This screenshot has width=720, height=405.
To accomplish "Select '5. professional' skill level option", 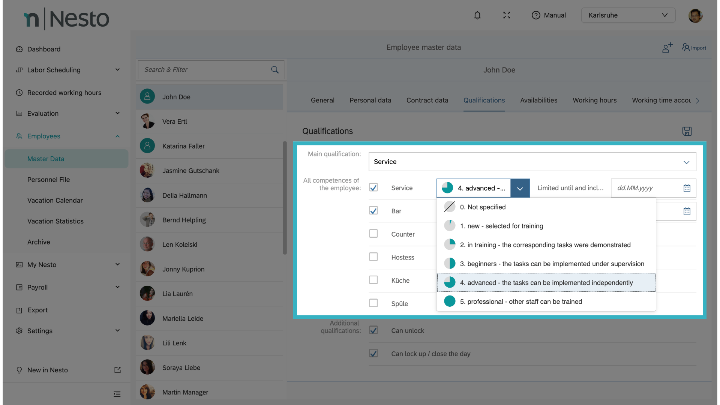I will (x=521, y=301).
